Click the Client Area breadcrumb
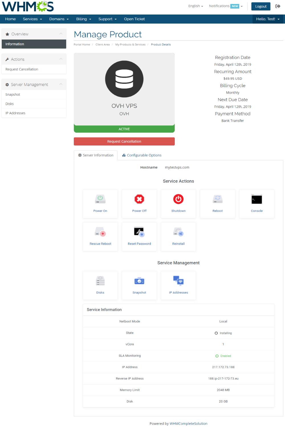This screenshot has height=427, width=285. coord(103,45)
